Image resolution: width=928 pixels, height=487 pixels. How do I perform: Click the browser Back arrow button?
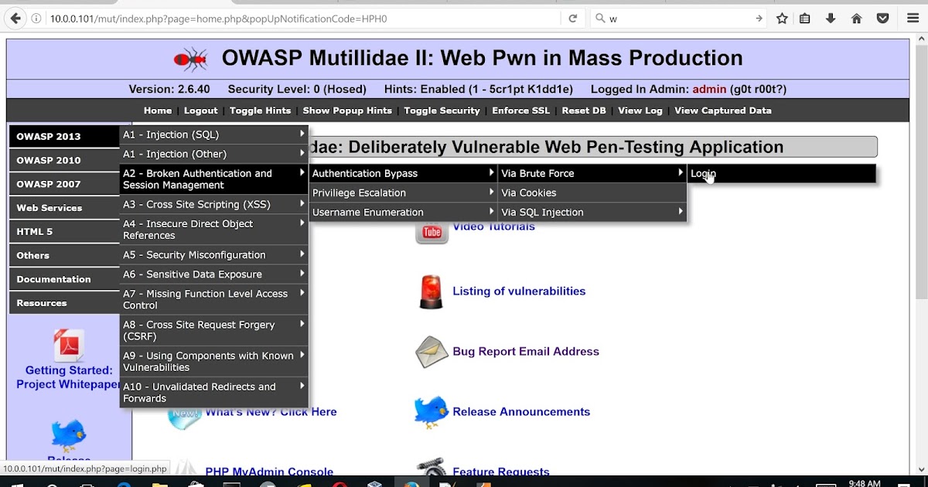coord(15,19)
